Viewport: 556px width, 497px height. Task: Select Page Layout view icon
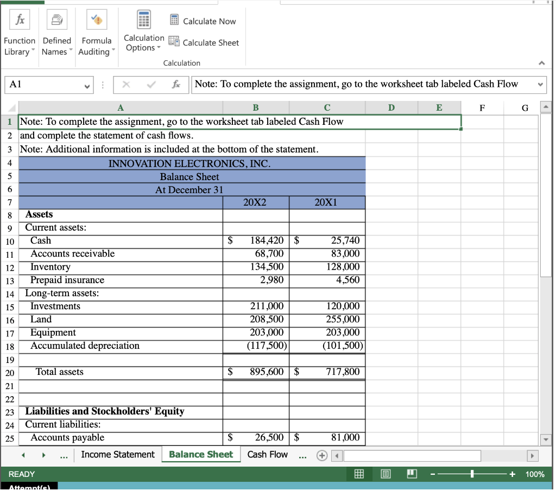(385, 474)
